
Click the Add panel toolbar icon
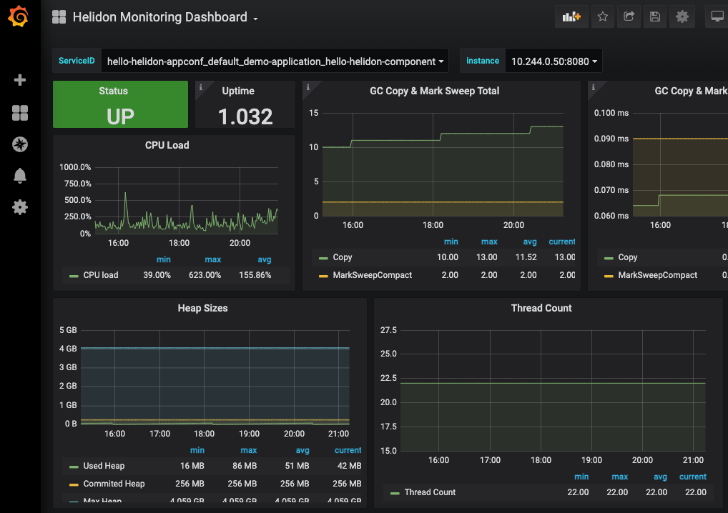coord(571,16)
